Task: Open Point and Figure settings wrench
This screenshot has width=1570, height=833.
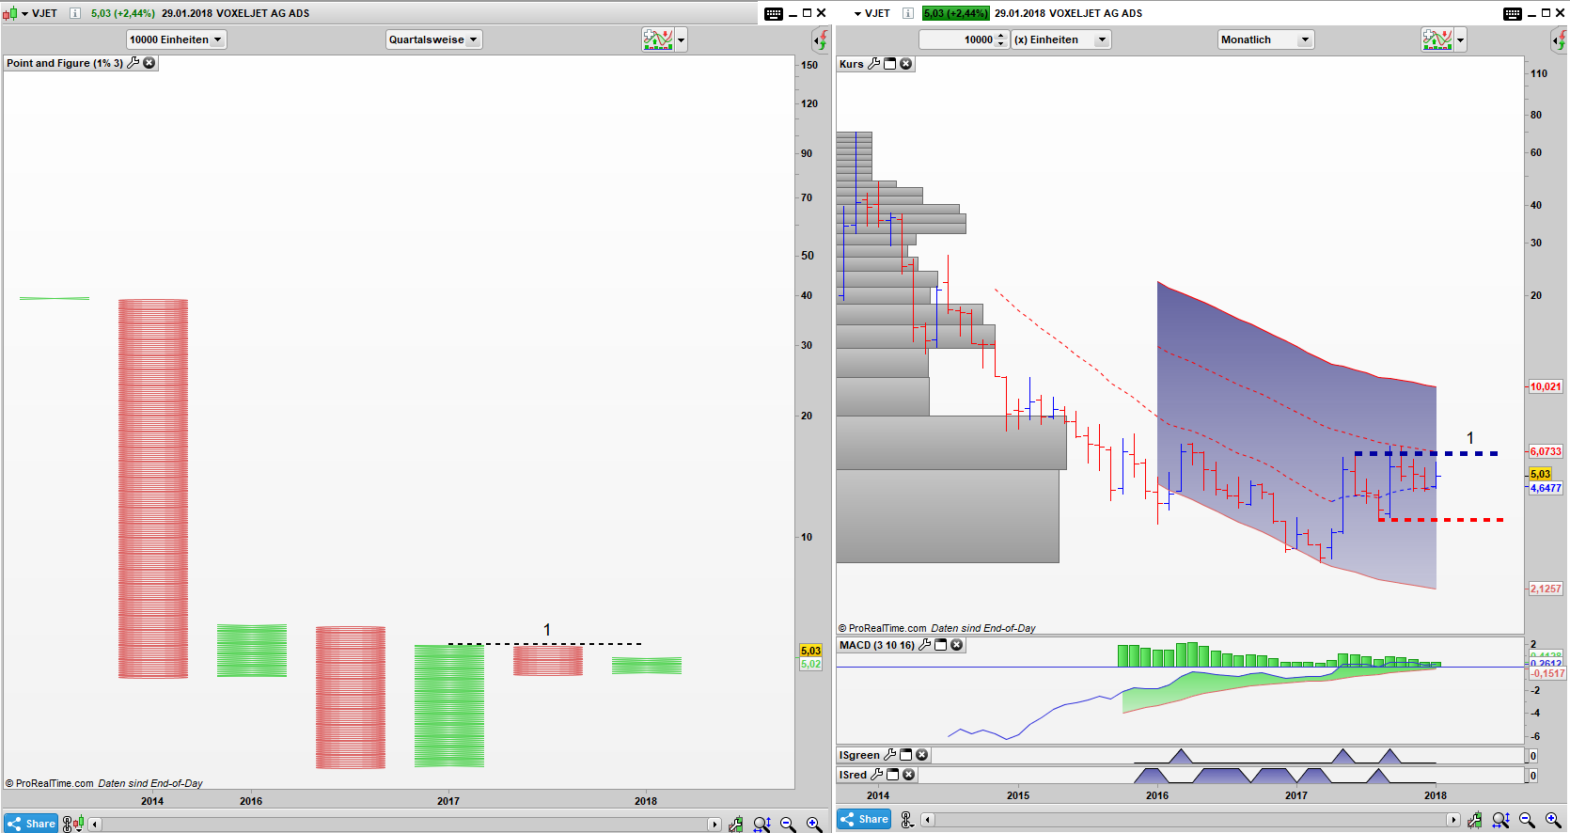Action: [x=133, y=63]
